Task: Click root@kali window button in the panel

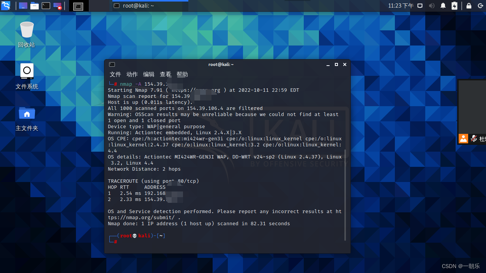Action: point(150,6)
